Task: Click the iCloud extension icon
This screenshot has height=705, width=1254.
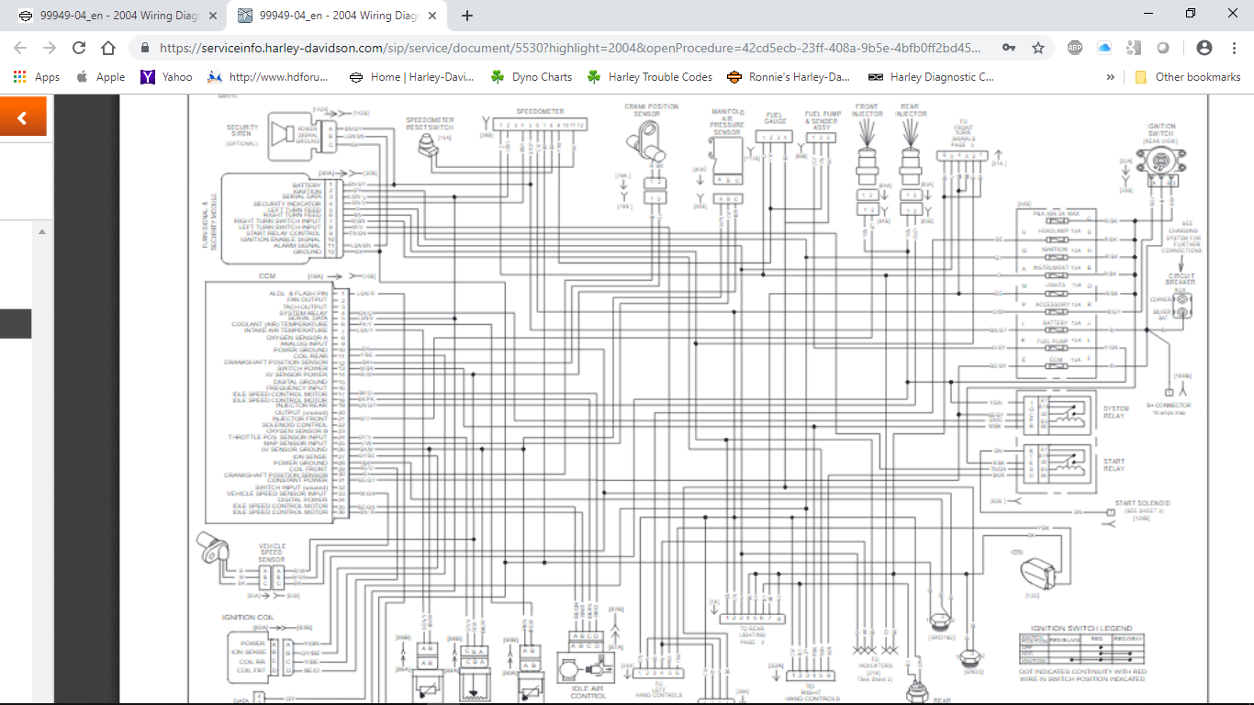Action: pos(1104,48)
